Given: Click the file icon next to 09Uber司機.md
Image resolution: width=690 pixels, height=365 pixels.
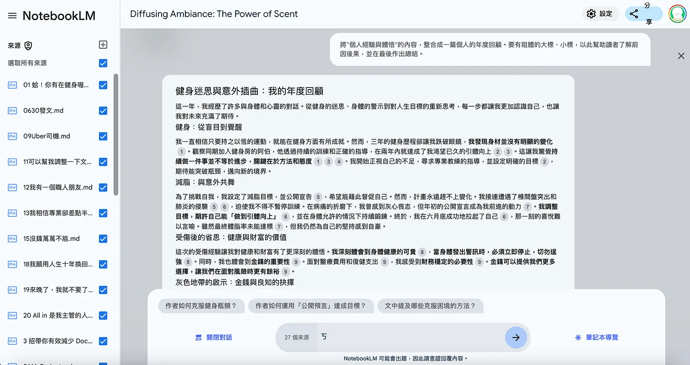Looking at the screenshot, I should click(x=12, y=136).
